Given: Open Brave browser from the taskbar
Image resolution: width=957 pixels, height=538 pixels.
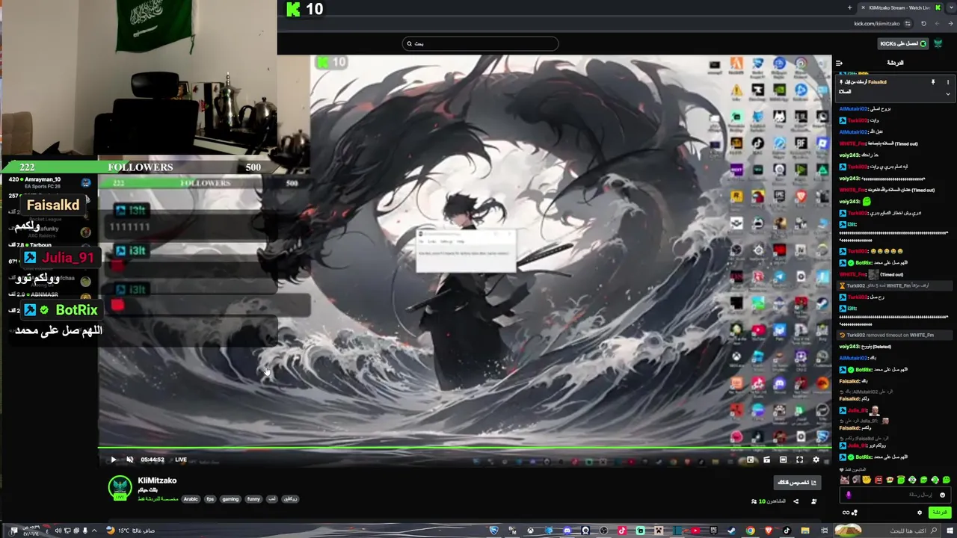Looking at the screenshot, I should [769, 531].
